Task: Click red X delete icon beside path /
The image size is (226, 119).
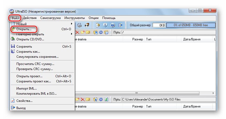Action: [x=77, y=32]
